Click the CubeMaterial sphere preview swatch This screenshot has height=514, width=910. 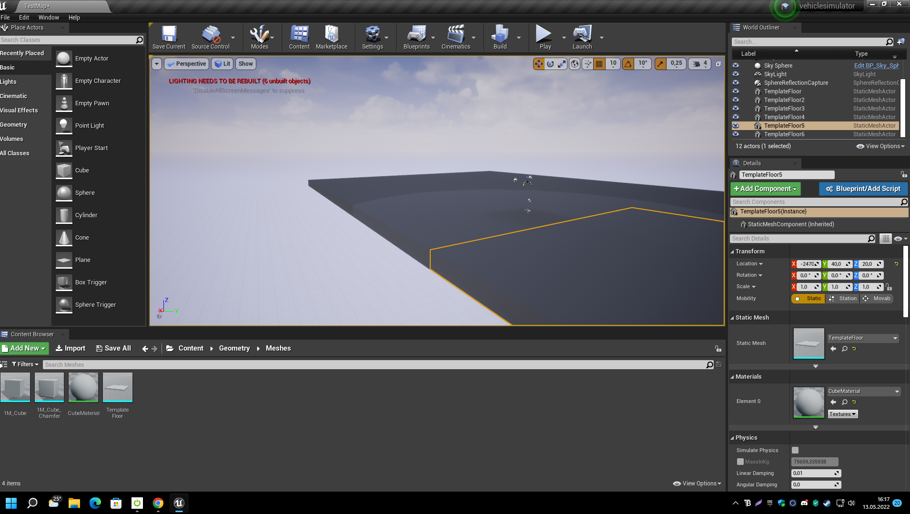[809, 403]
